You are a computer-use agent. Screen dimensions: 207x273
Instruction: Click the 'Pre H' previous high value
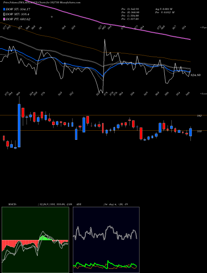tap(130, 12)
